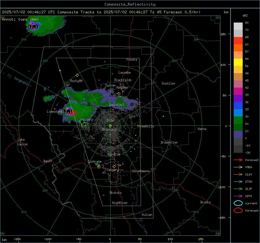Click the Cochrane label

click(94, 162)
